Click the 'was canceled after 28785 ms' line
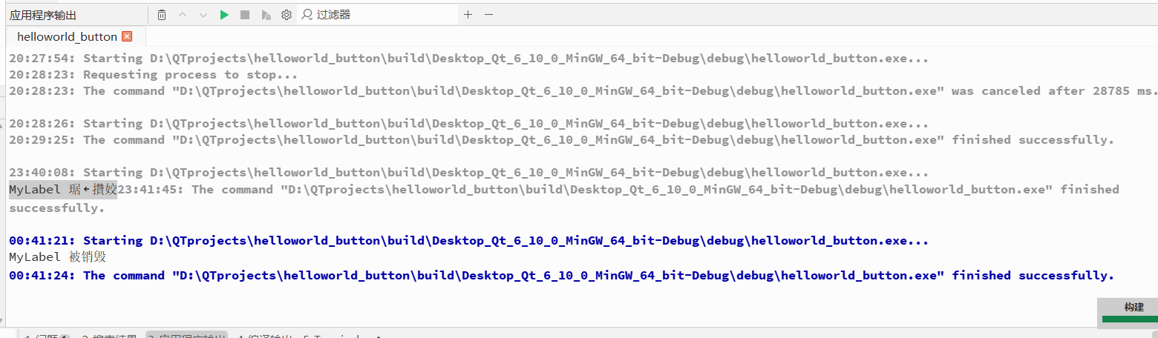This screenshot has width=1158, height=338. point(583,90)
